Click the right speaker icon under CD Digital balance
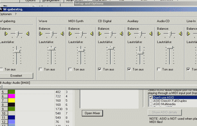This screenshot has height=126, width=197. (x=121, y=34)
